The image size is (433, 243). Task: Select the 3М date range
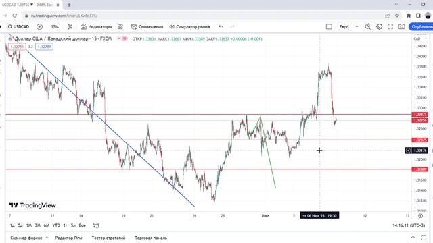pos(38,225)
